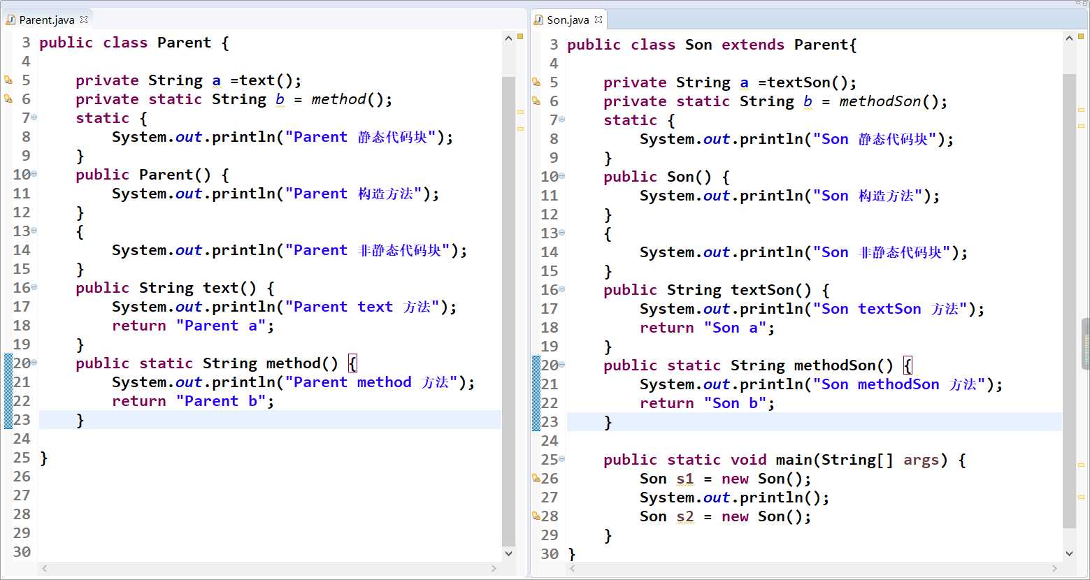Screen dimensions: 1090x580
Task: Click "method();" call on Parent.java line 6
Action: 352,99
